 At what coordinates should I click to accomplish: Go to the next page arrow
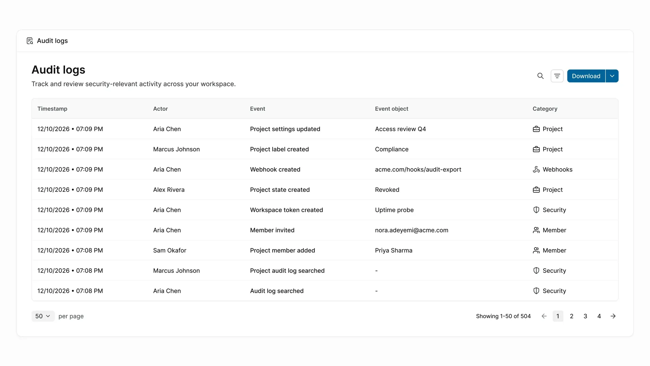click(613, 316)
